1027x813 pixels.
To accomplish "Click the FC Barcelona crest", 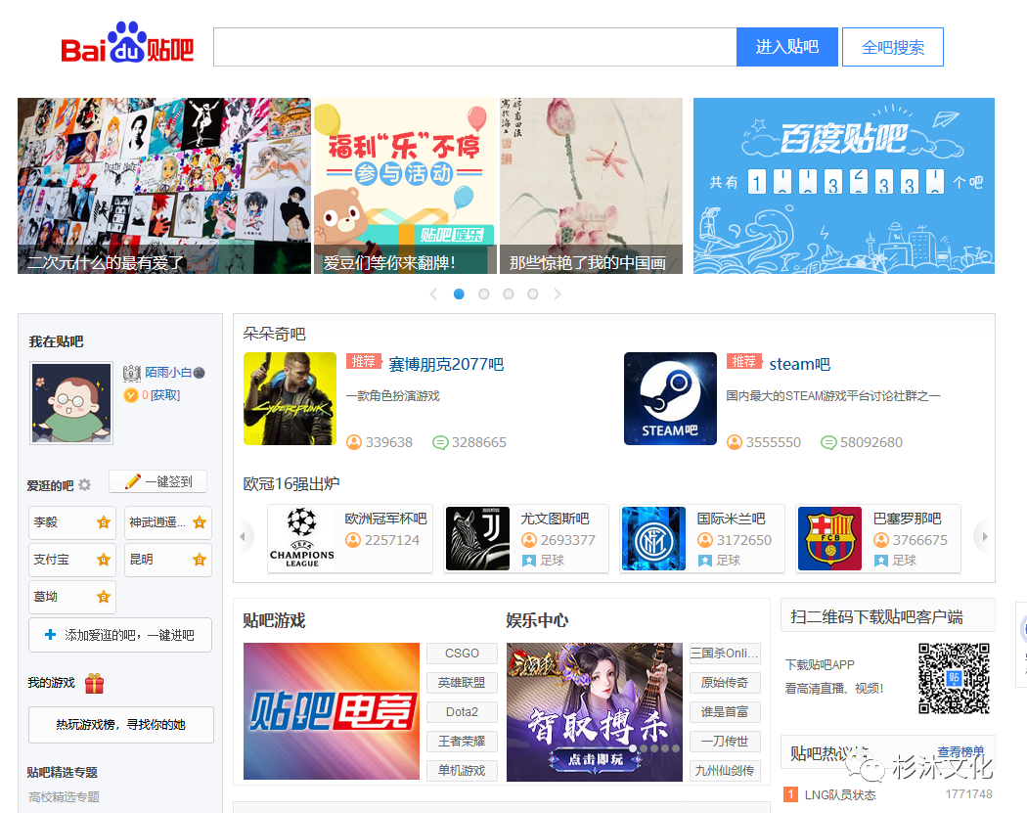I will (x=829, y=538).
